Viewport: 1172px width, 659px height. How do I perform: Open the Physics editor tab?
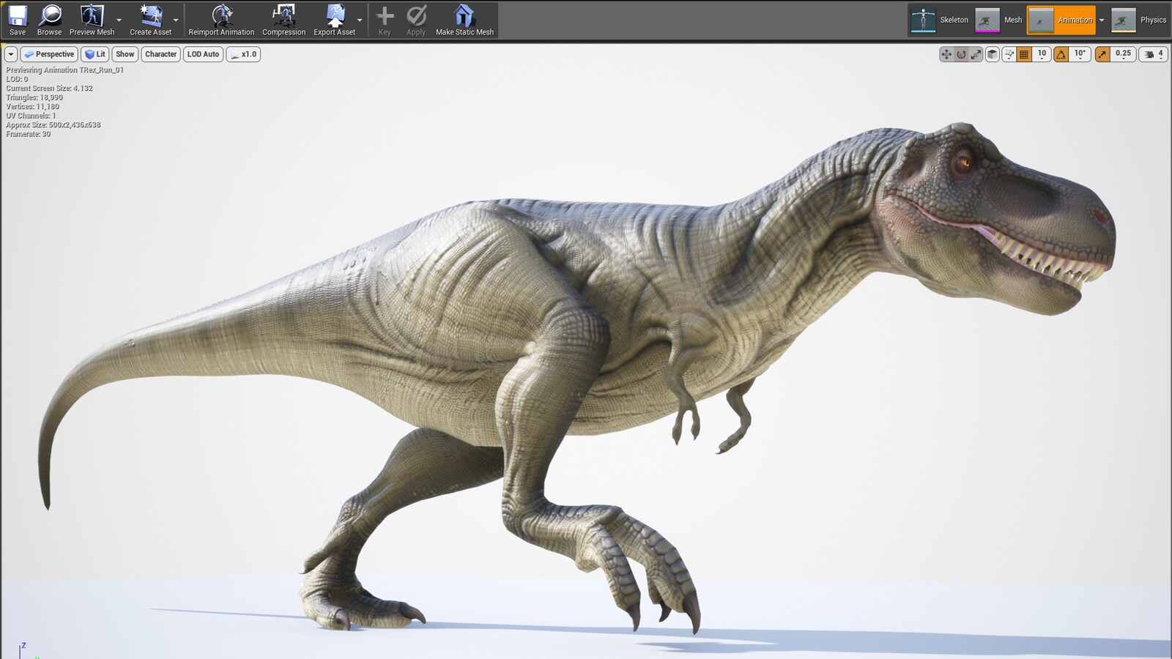[1153, 20]
